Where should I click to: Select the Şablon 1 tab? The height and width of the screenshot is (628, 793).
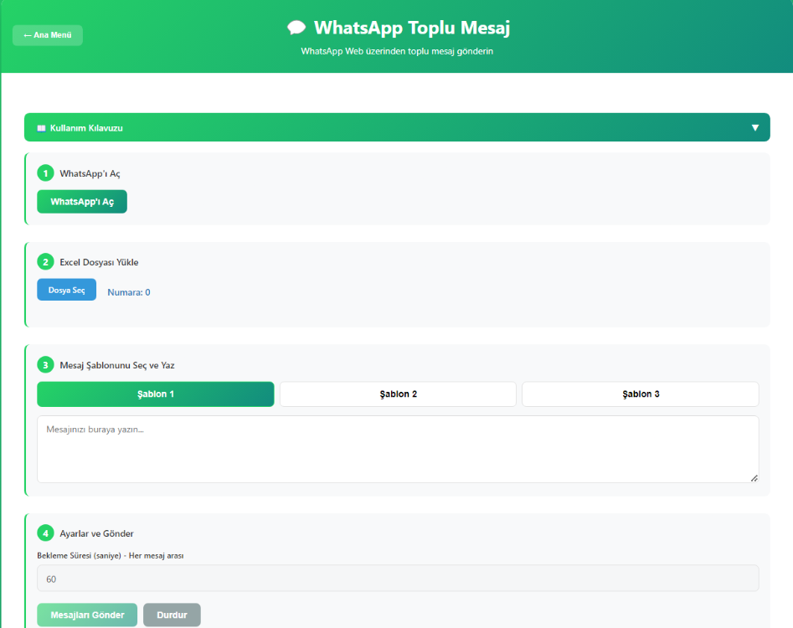pos(156,394)
